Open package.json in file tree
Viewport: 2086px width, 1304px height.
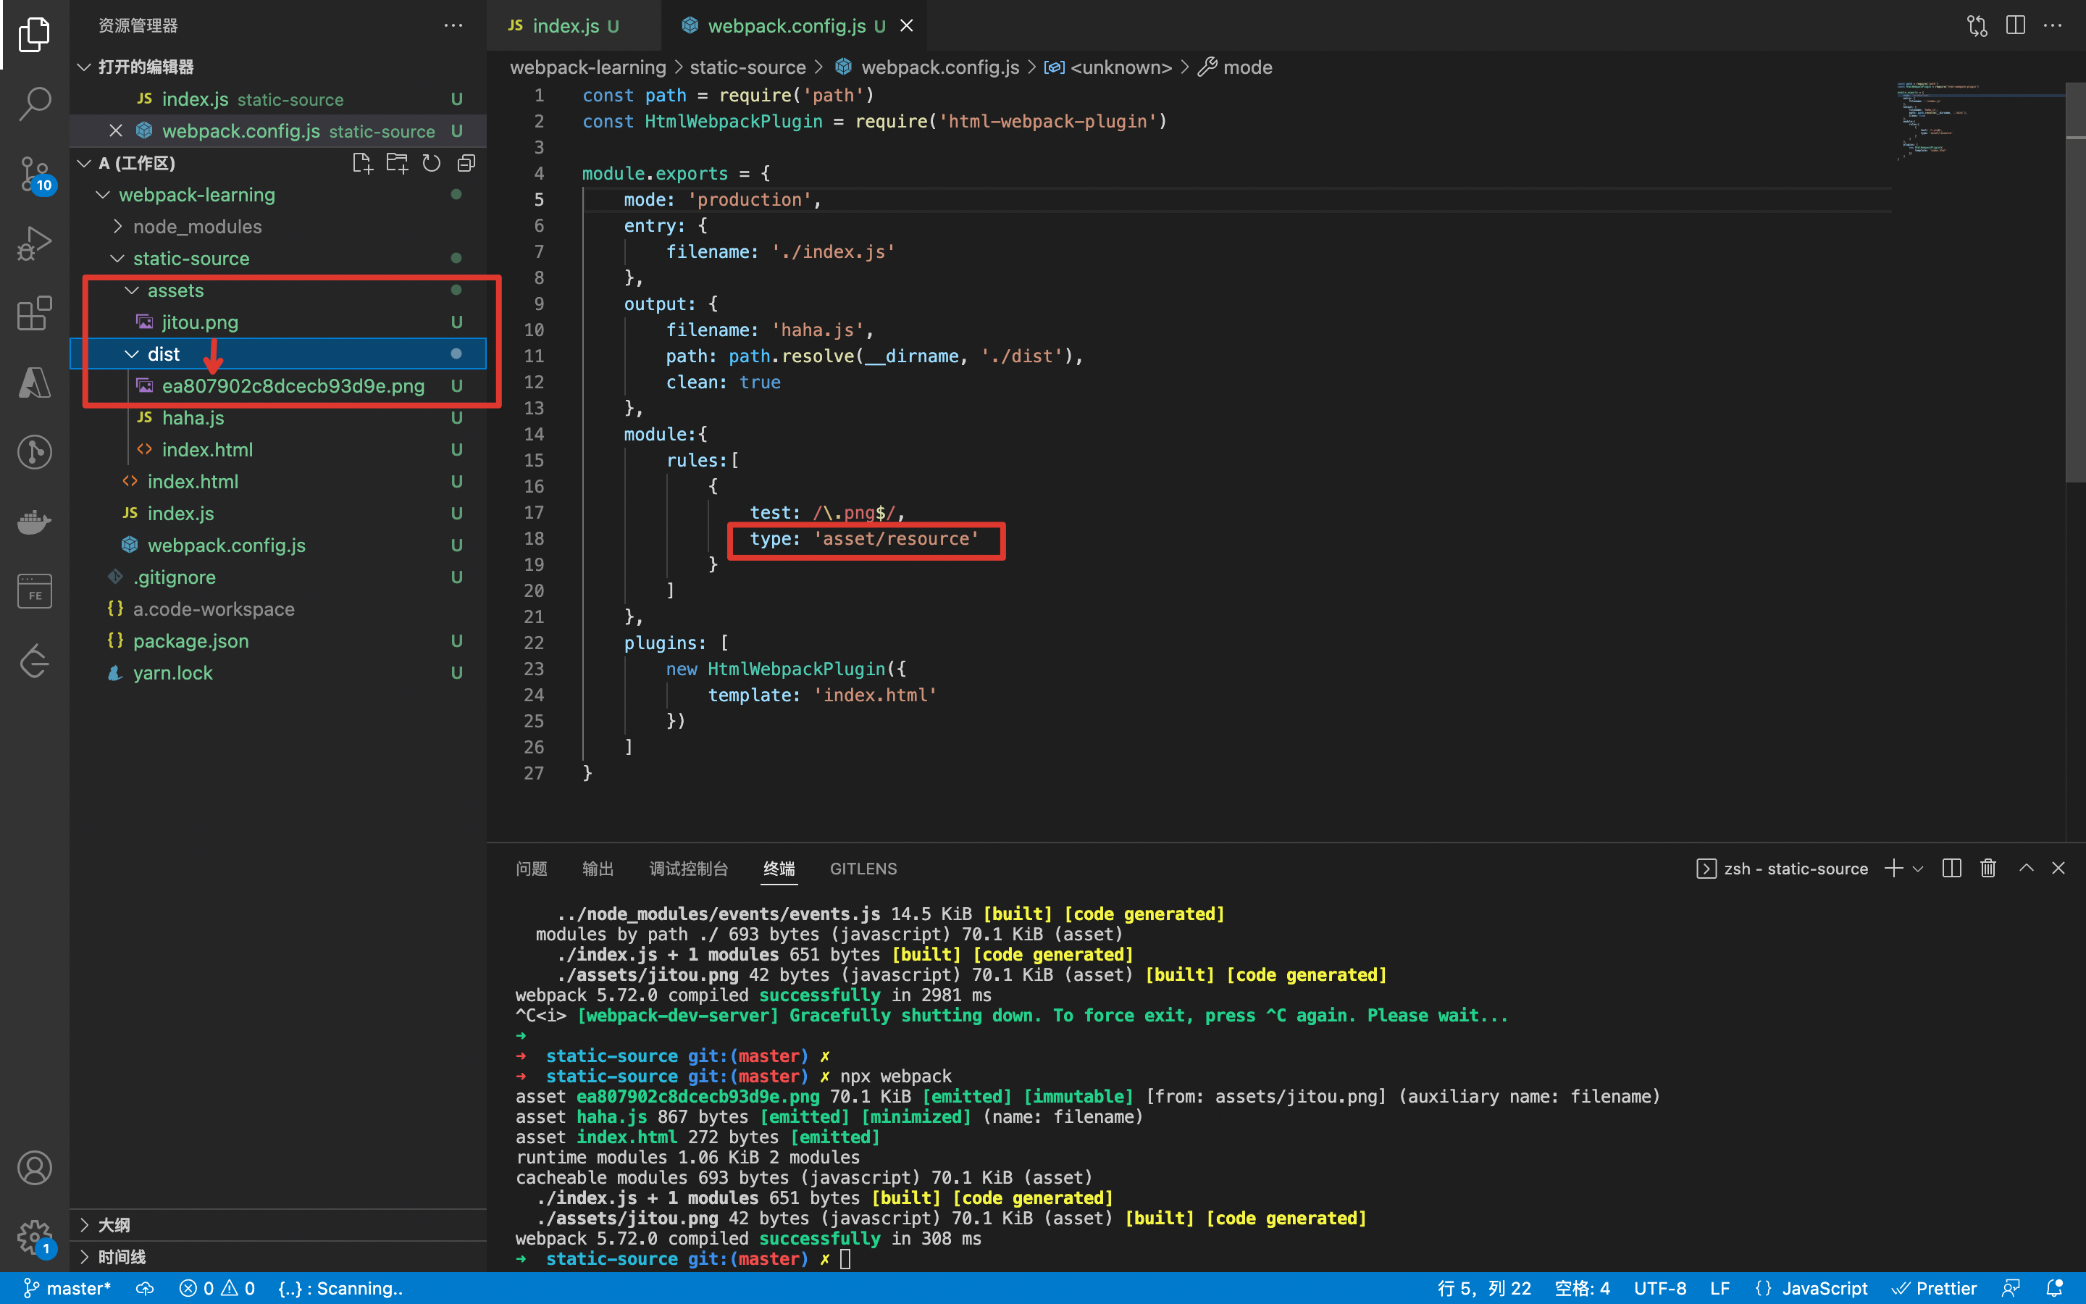(190, 641)
